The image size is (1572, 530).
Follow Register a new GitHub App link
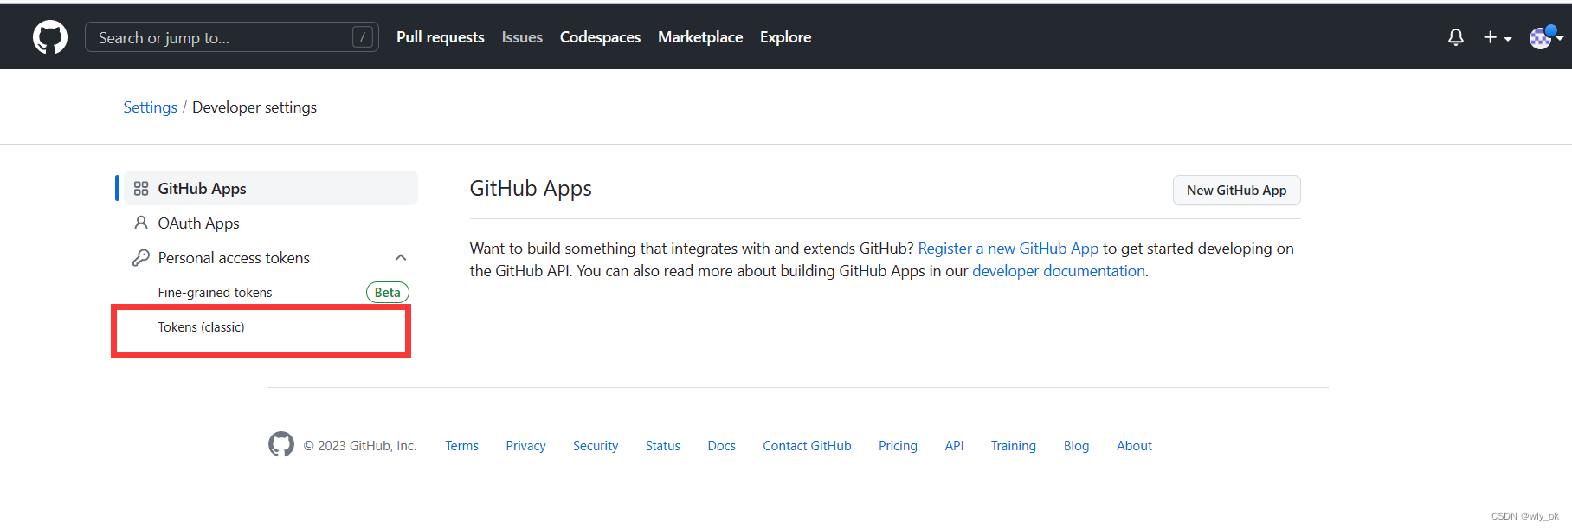1008,249
